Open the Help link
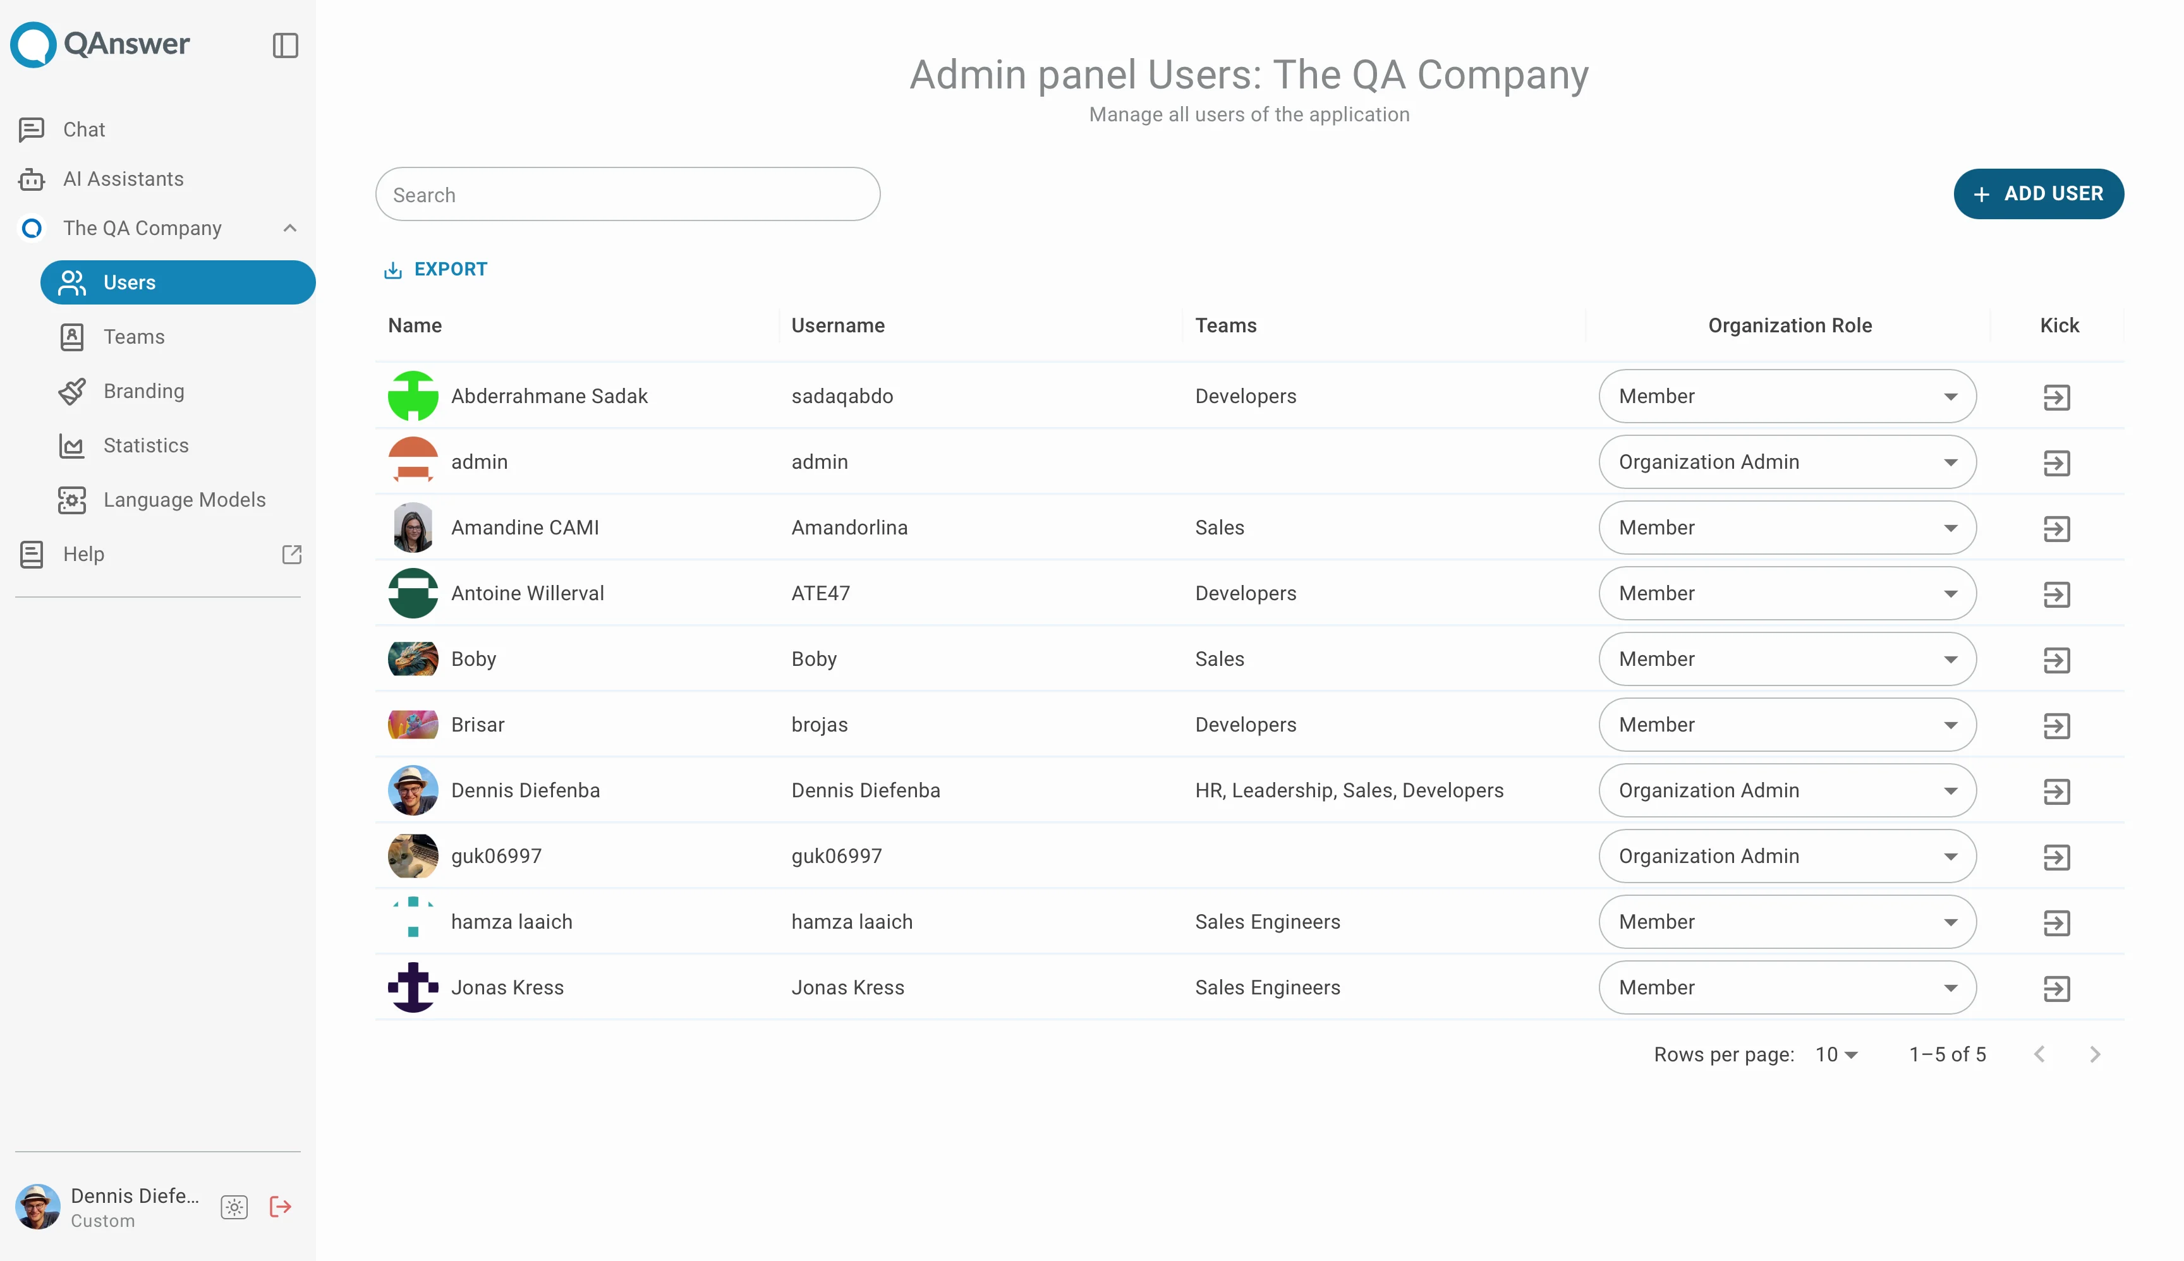 (x=83, y=554)
